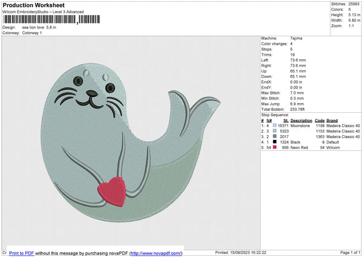Select the Neon Red description text

click(x=301, y=147)
